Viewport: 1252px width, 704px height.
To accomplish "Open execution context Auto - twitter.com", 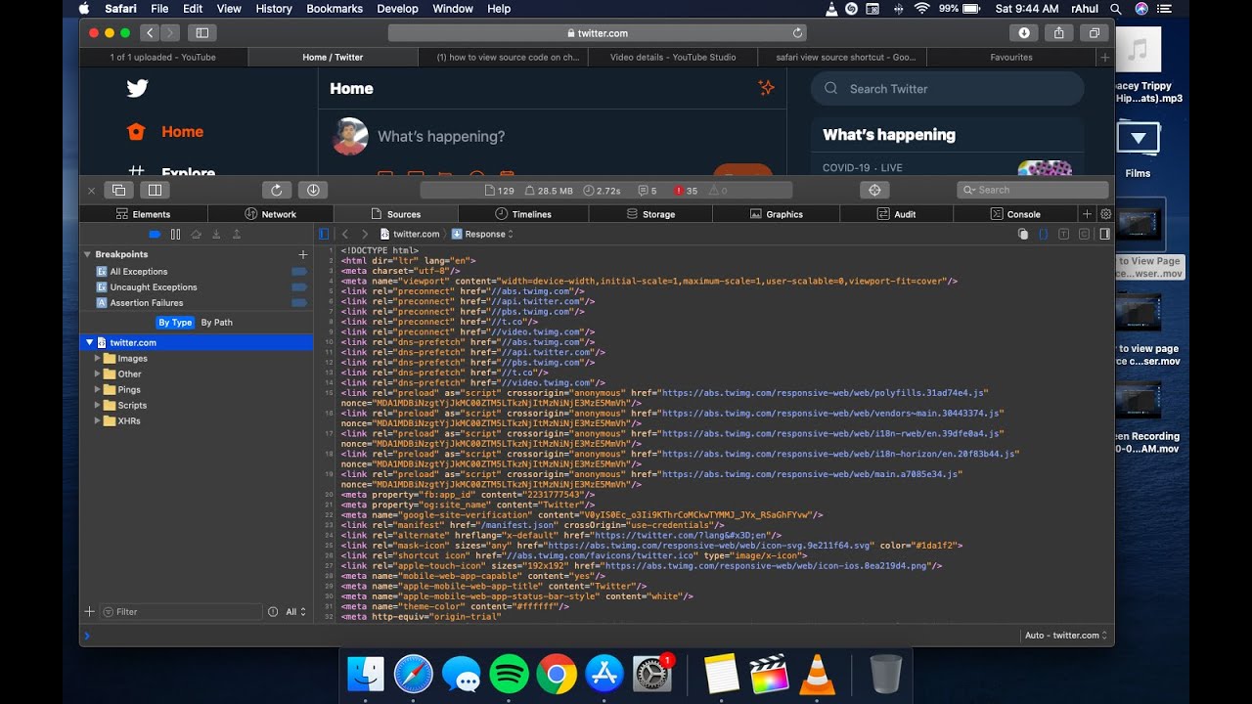I will point(1065,636).
